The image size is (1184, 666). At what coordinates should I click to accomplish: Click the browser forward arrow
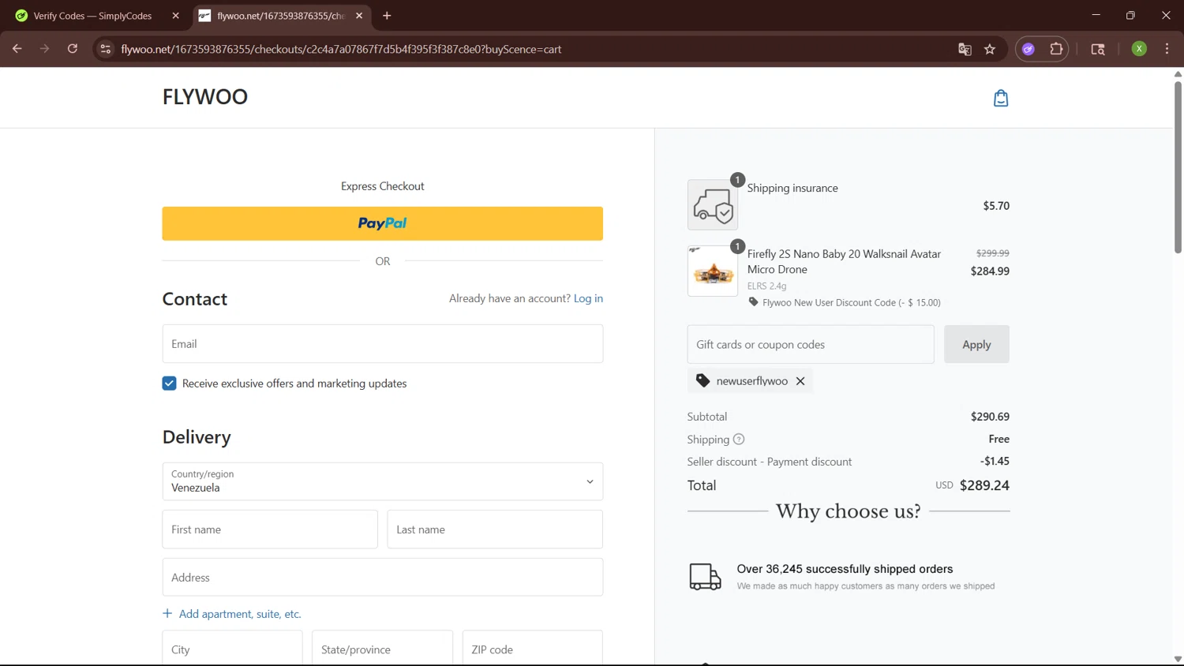pos(44,49)
